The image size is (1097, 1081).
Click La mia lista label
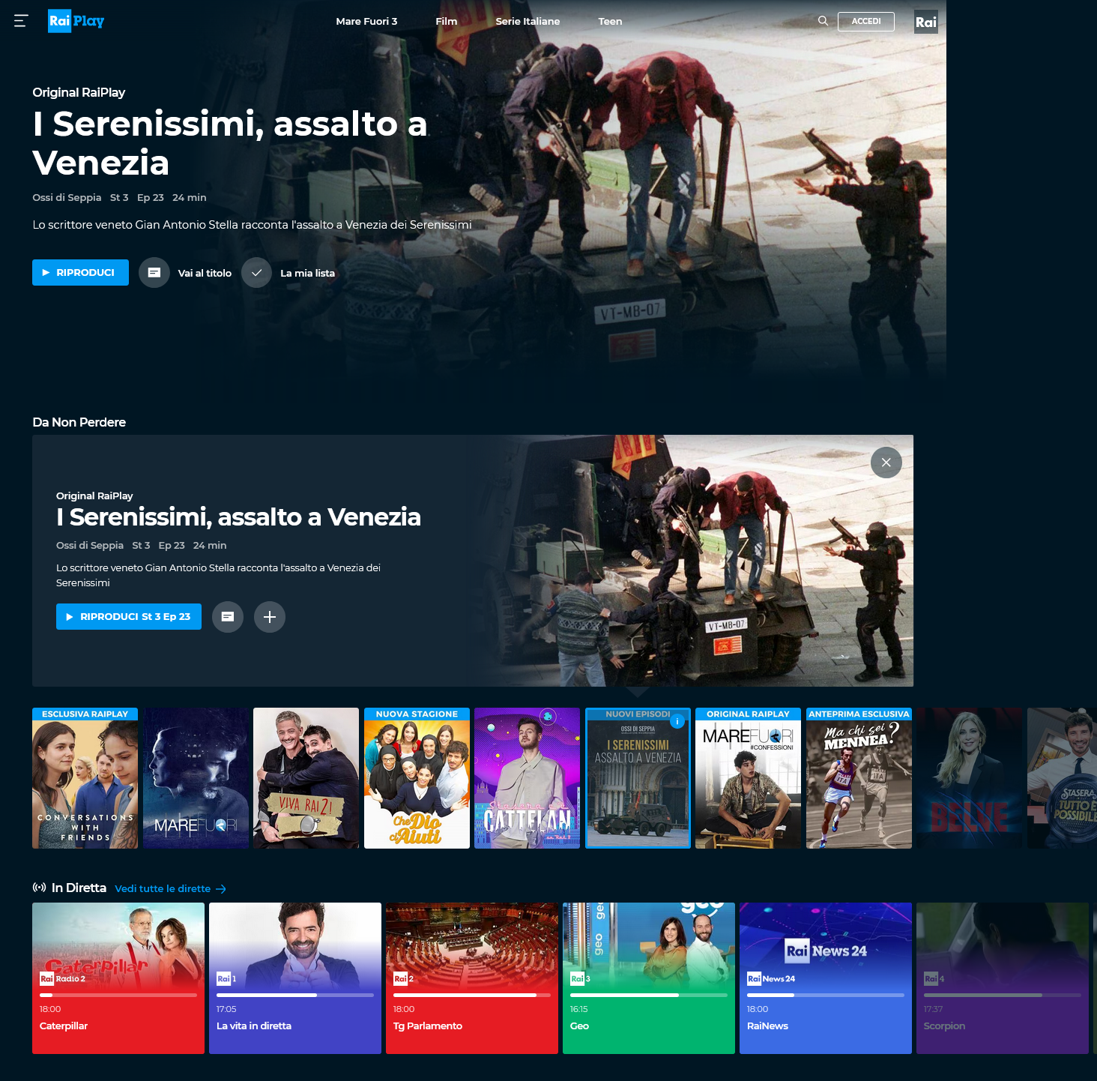pyautogui.click(x=307, y=273)
